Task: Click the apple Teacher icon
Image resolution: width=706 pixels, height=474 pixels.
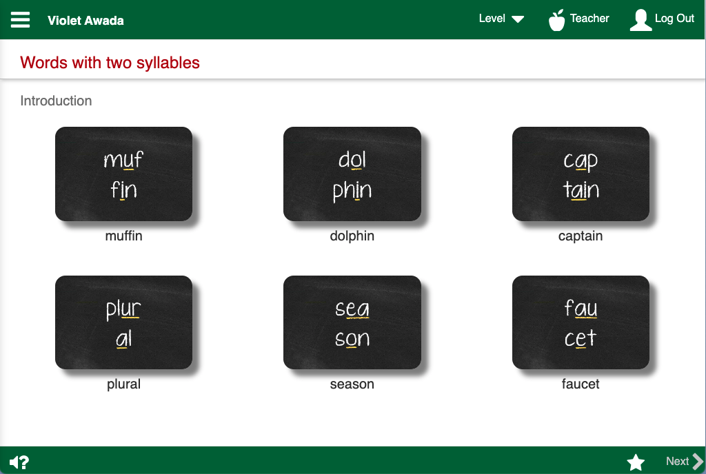Action: pos(556,20)
